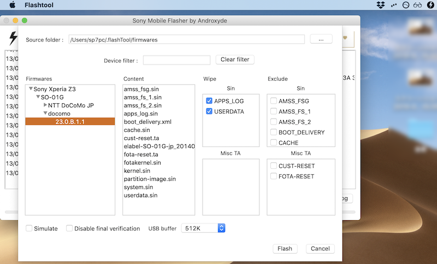Click the source folder browse button

tap(321, 39)
